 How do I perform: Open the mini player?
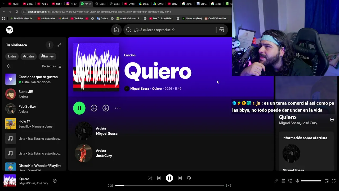(327, 181)
